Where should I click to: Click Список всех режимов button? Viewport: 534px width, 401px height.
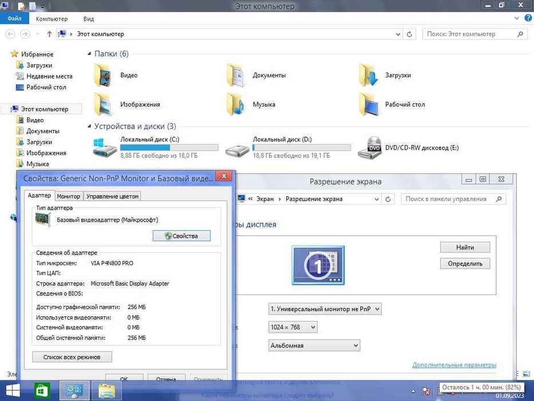click(x=72, y=357)
